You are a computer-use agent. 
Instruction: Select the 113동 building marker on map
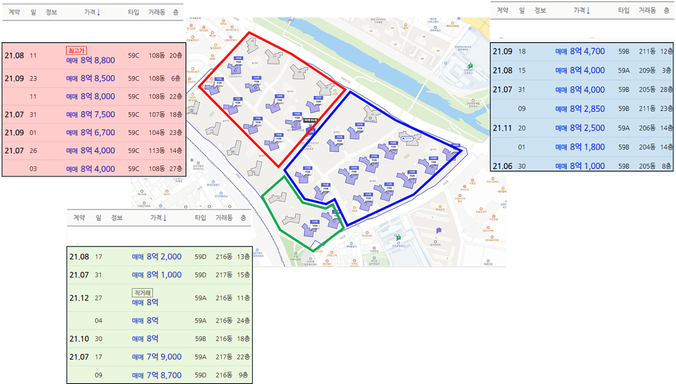point(219,81)
